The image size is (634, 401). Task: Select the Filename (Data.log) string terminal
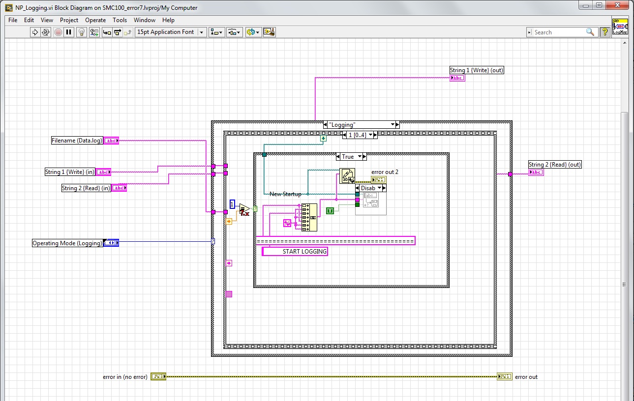click(x=112, y=141)
